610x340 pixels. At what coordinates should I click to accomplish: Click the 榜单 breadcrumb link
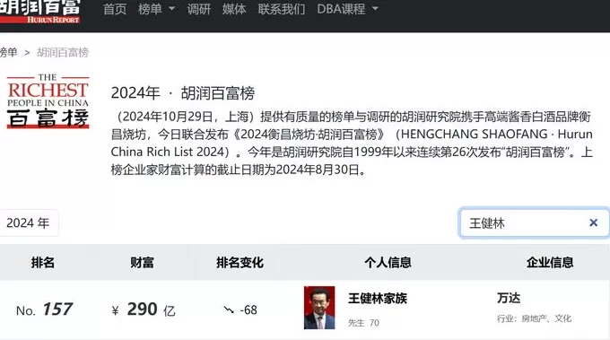(x=9, y=52)
